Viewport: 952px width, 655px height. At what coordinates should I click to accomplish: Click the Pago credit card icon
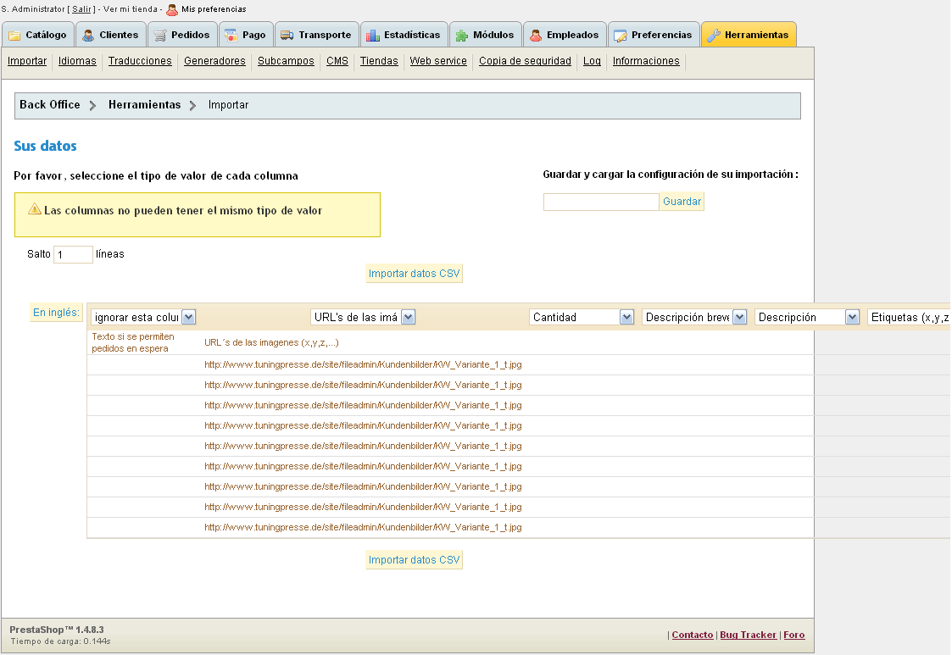tap(231, 36)
